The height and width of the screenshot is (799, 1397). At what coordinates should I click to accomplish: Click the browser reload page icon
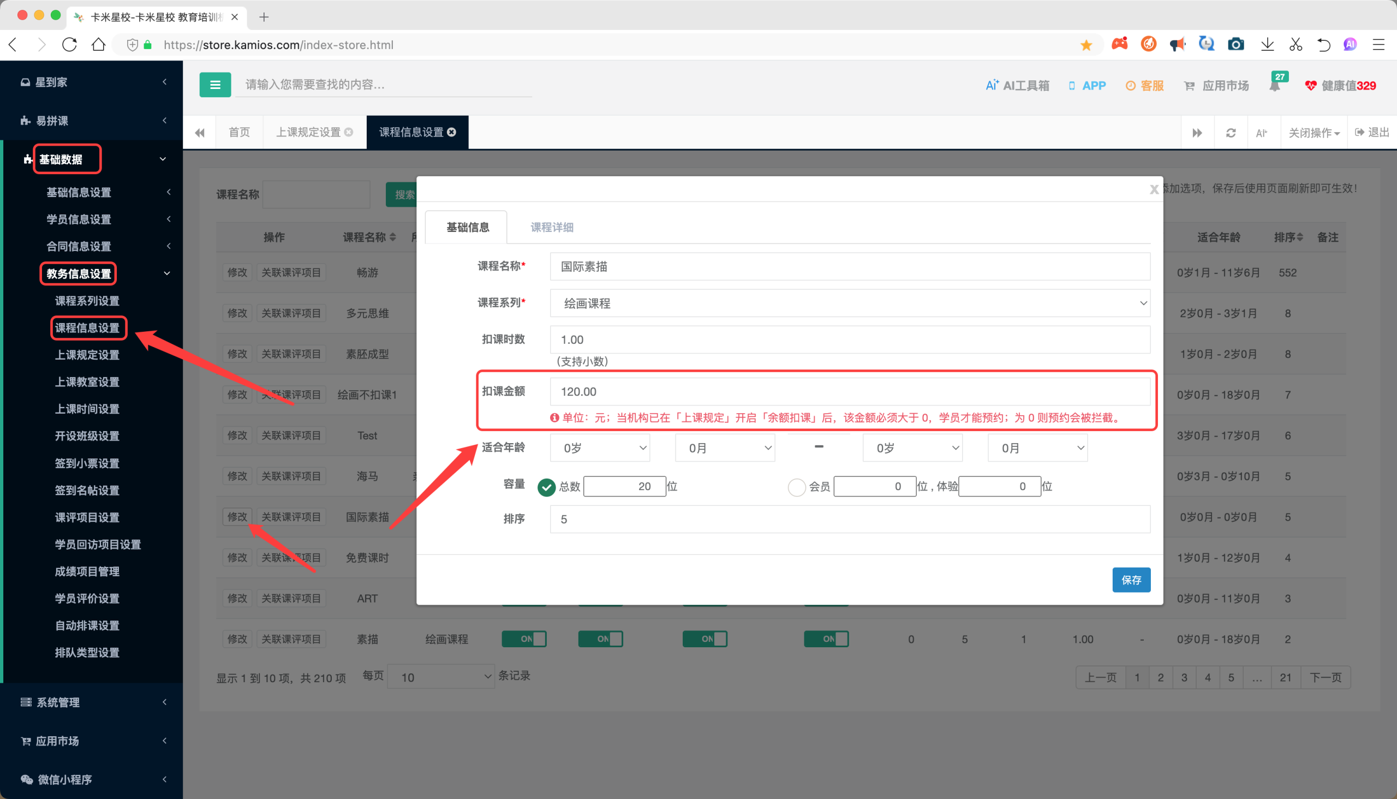[x=70, y=44]
